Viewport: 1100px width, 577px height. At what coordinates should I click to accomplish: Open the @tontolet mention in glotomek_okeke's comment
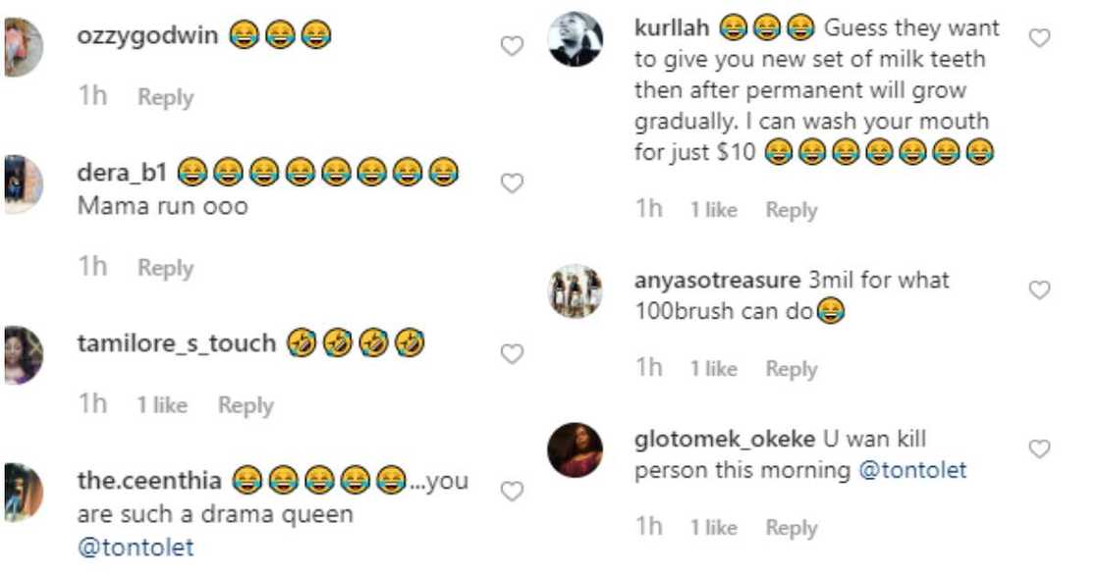[x=913, y=470]
